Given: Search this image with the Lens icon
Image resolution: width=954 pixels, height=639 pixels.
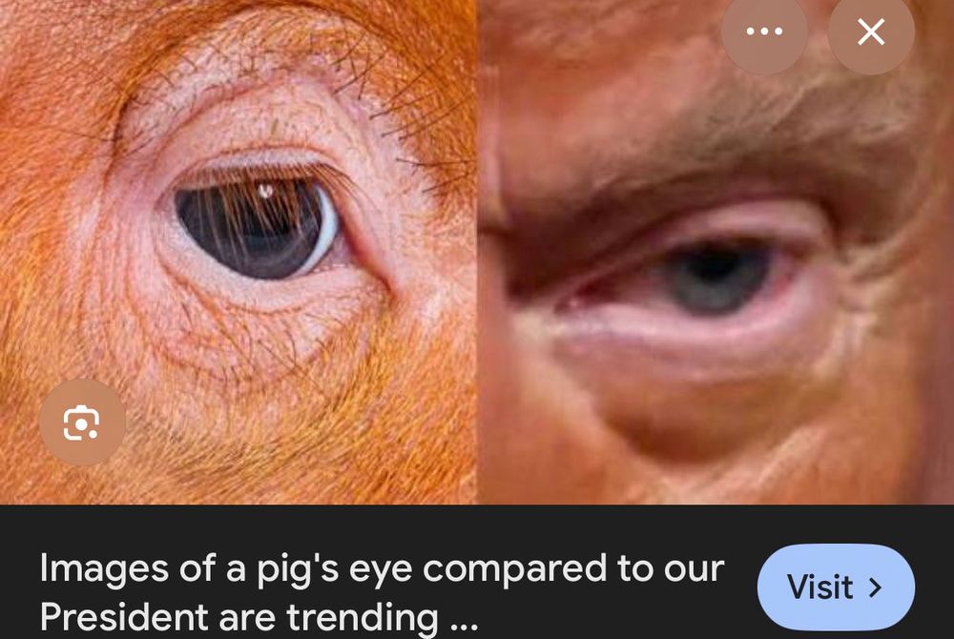Looking at the screenshot, I should tap(82, 423).
